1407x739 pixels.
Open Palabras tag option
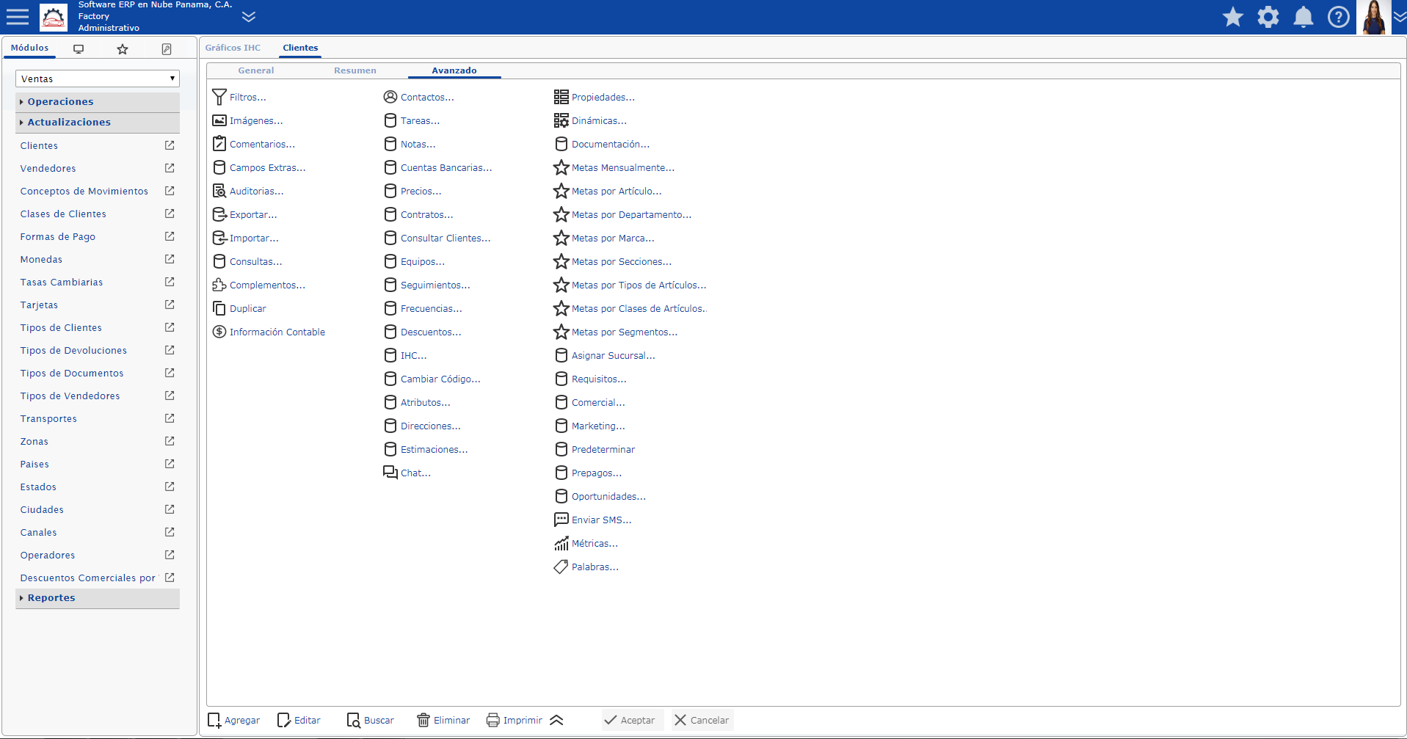pos(586,567)
